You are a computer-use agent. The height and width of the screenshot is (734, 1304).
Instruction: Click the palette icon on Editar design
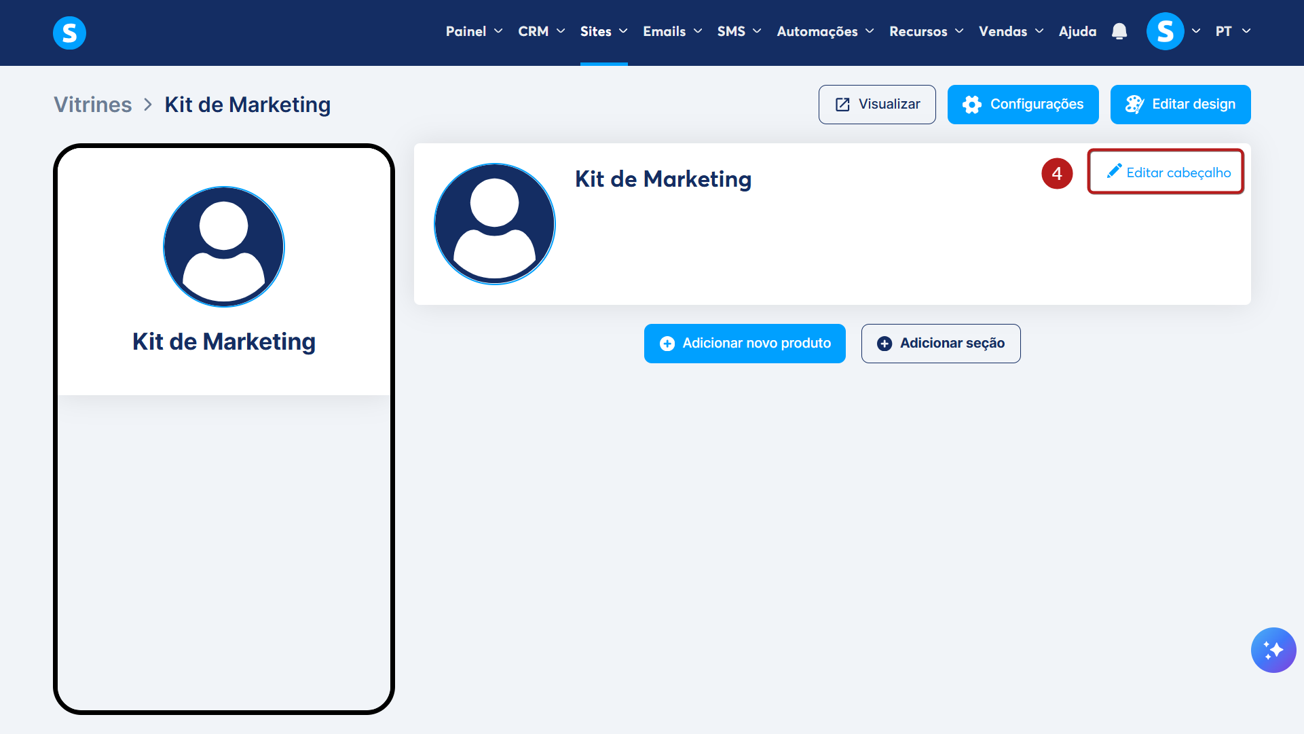point(1134,105)
